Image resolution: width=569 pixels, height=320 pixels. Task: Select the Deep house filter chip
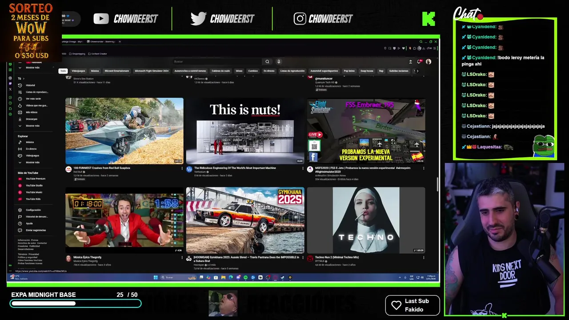coord(367,71)
